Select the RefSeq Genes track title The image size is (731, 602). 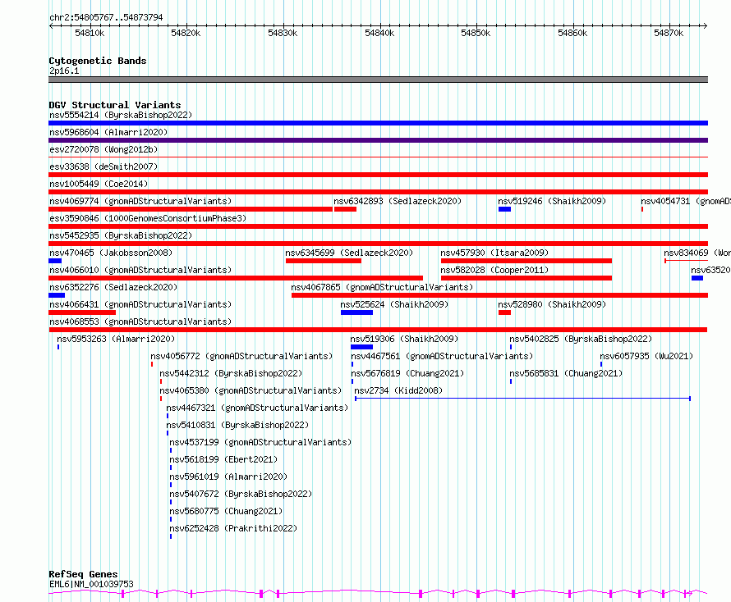(x=83, y=575)
